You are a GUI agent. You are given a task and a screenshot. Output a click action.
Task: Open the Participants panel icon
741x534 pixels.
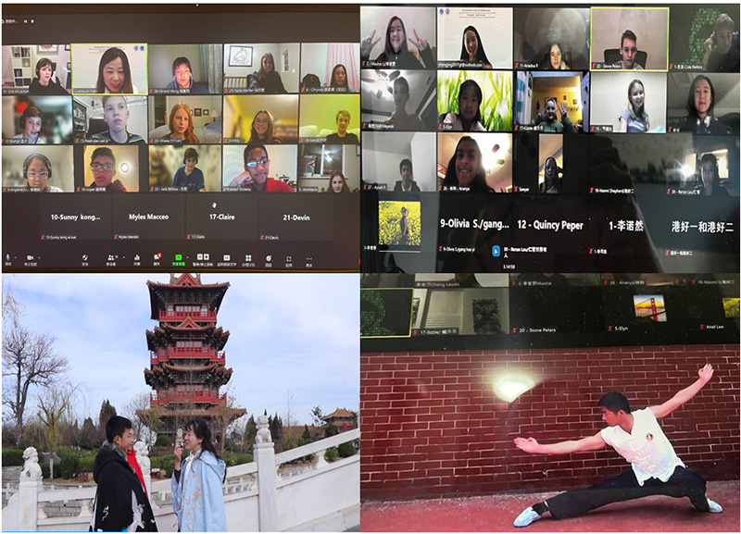coord(111,258)
